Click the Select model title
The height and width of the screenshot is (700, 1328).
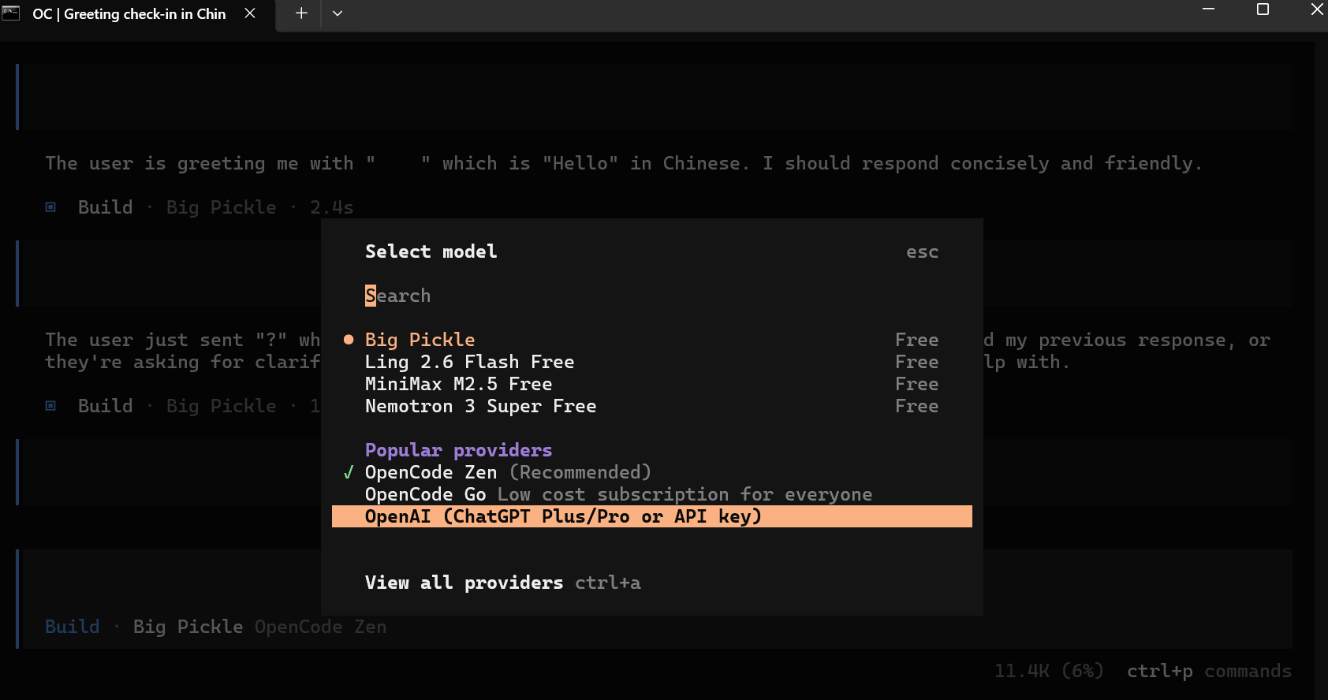[431, 251]
